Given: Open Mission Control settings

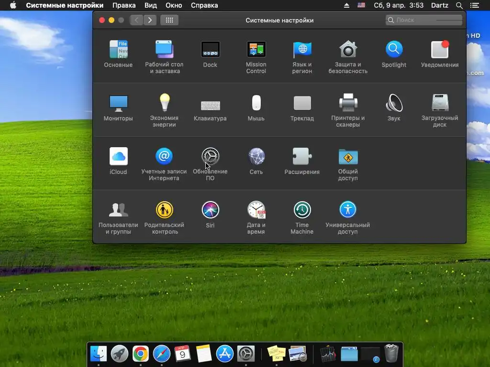Looking at the screenshot, I should 256,57.
